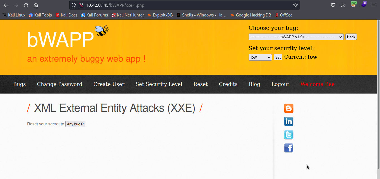This screenshot has width=380, height=179.
Task: Click the purple extension icon with badge 11
Action: pyautogui.click(x=364, y=4)
